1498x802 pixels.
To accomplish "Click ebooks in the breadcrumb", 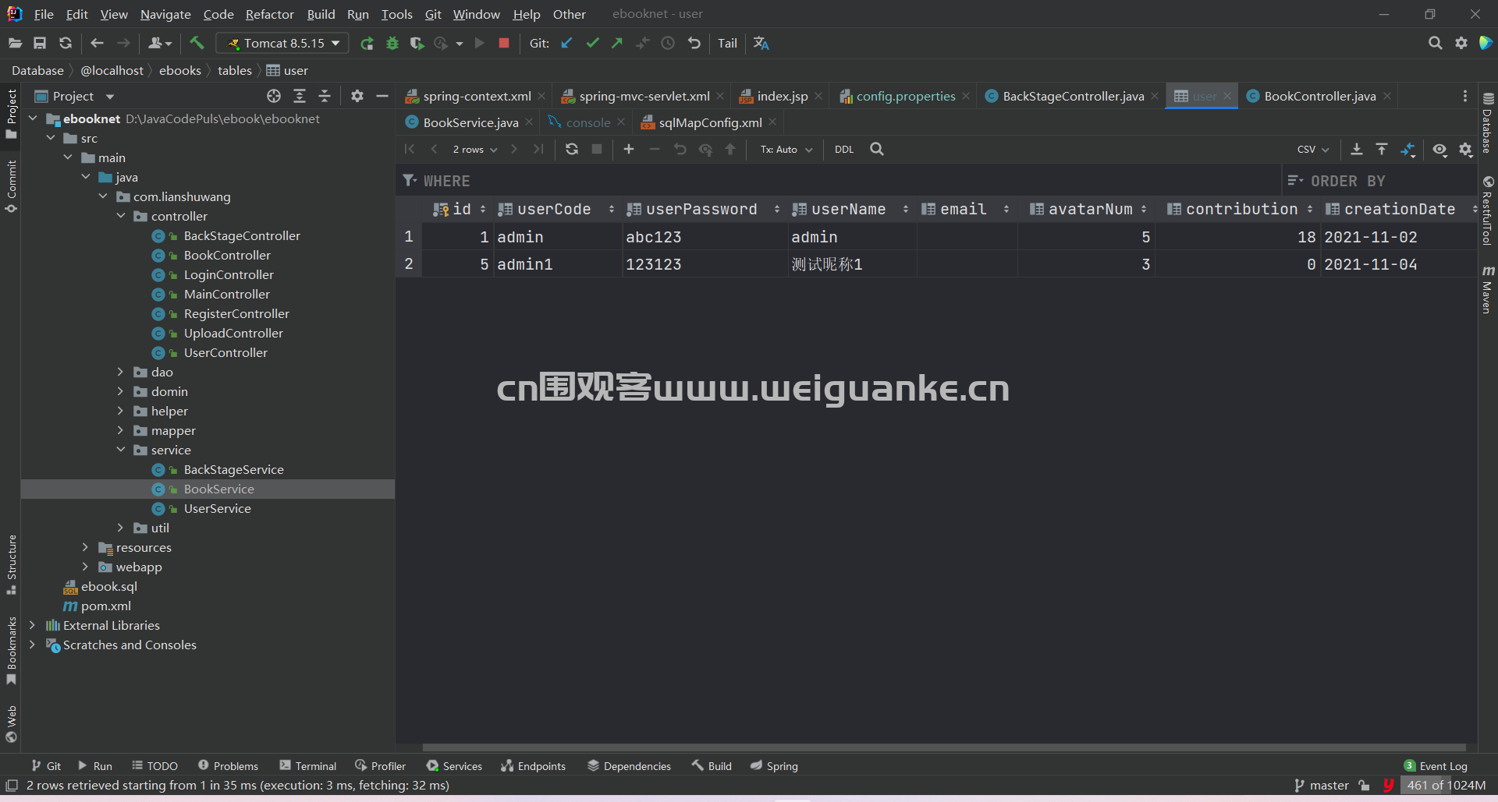I will click(x=180, y=70).
